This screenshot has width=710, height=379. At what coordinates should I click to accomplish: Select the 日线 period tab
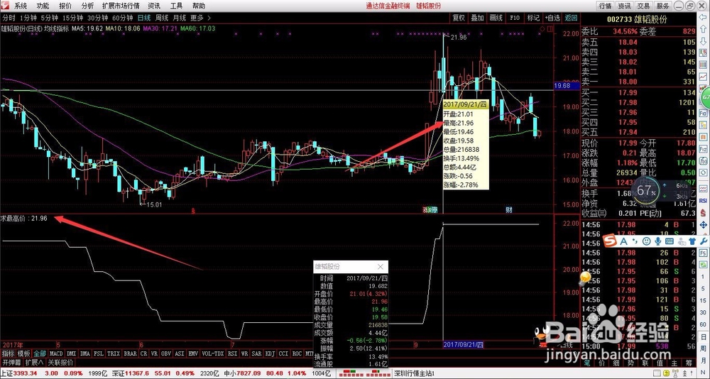pyautogui.click(x=144, y=18)
